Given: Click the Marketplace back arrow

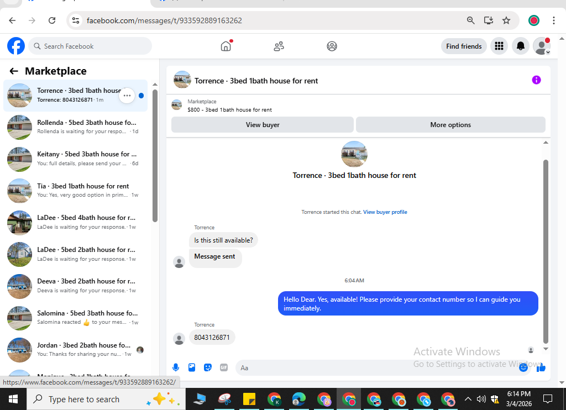Looking at the screenshot, I should click(x=14, y=71).
